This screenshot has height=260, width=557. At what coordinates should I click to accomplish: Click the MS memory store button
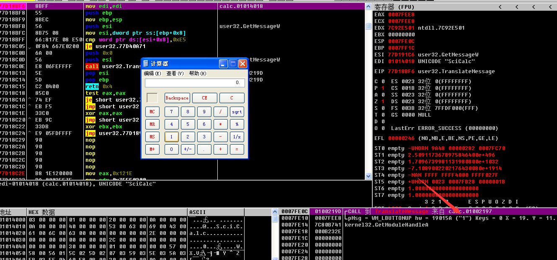point(152,137)
